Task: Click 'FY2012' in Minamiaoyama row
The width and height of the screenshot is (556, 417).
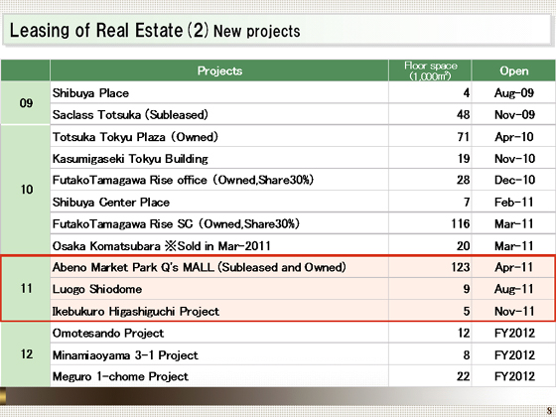Action: tap(514, 355)
